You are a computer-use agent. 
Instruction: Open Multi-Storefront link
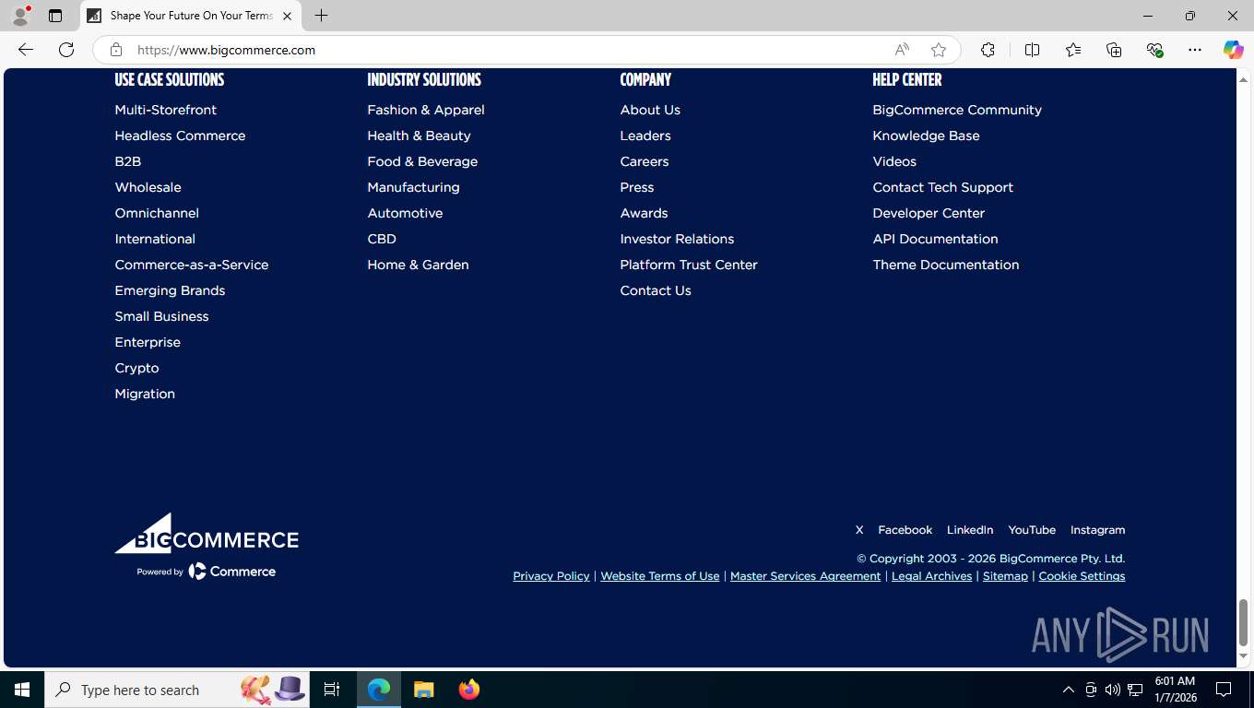coord(166,110)
